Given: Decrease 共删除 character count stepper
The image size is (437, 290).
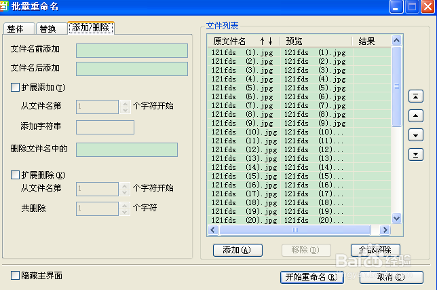Looking at the screenshot, I should (125, 213).
